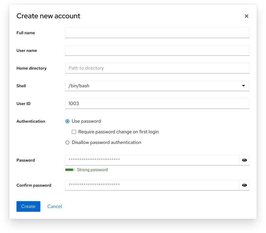The width and height of the screenshot is (266, 233).
Task: Enable Require password change on first login
Action: coord(74,132)
